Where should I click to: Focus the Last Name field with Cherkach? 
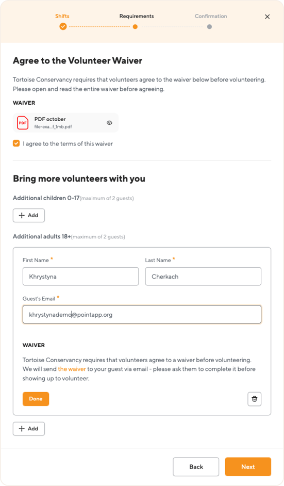tap(203, 277)
